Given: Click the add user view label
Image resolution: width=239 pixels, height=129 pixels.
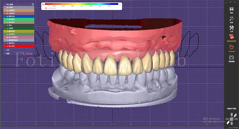Looking at the screenshot, I should coord(231,109).
